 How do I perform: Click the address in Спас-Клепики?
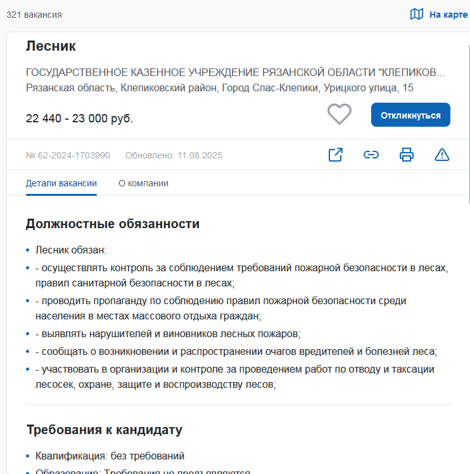click(219, 88)
